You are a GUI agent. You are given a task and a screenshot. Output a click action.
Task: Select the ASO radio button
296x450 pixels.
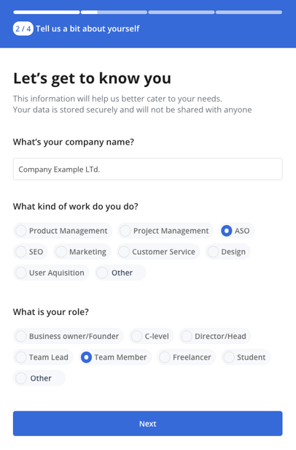coord(237,231)
